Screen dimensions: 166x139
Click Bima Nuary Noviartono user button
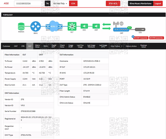(140, 4)
